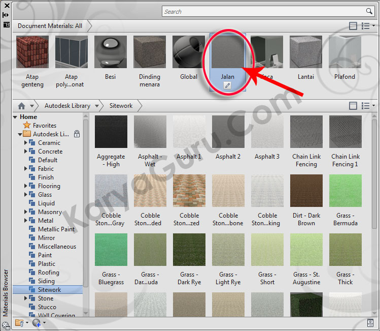Select the Sitework breadcrumb item

(x=121, y=106)
